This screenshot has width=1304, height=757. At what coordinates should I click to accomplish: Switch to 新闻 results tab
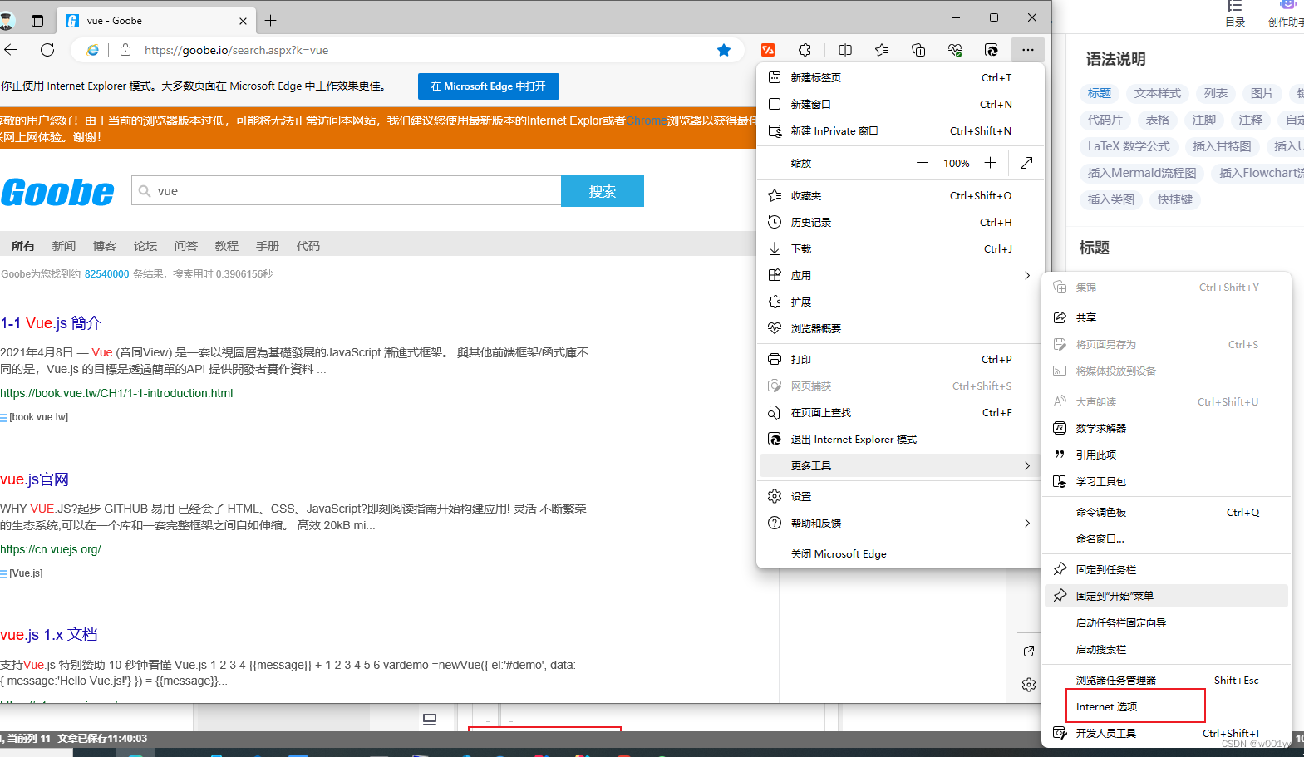[x=64, y=246]
